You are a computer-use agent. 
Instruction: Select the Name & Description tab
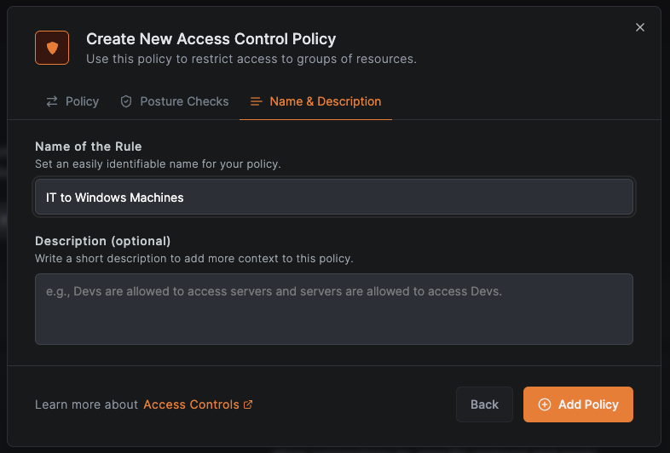(315, 101)
